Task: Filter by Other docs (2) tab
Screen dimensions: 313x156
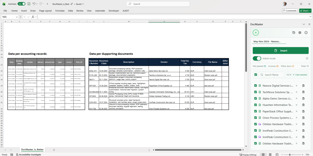Action: point(287,66)
